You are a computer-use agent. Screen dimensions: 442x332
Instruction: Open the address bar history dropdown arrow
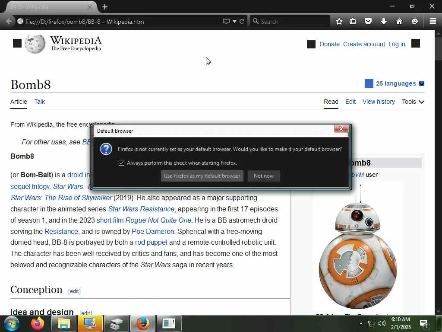[x=234, y=22]
